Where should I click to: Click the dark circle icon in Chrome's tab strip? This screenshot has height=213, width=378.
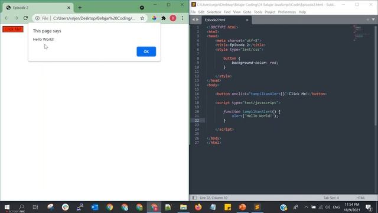coord(142,8)
